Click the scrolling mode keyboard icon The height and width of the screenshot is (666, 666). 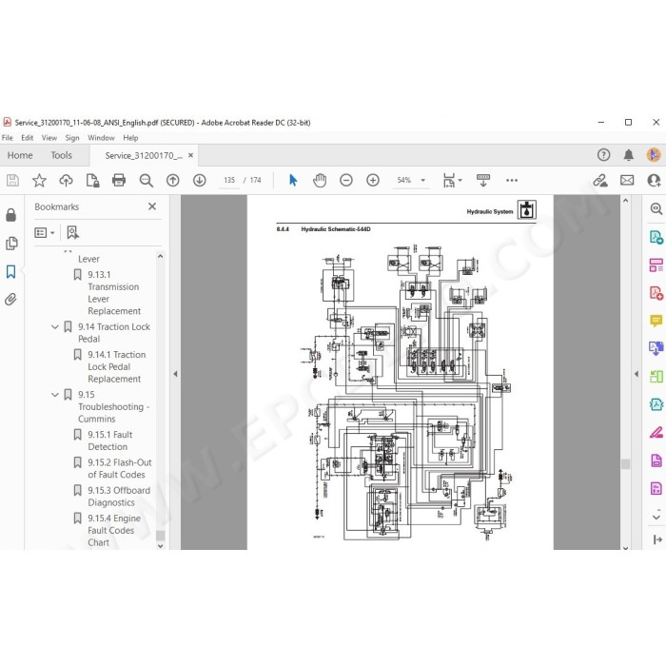coord(483,181)
